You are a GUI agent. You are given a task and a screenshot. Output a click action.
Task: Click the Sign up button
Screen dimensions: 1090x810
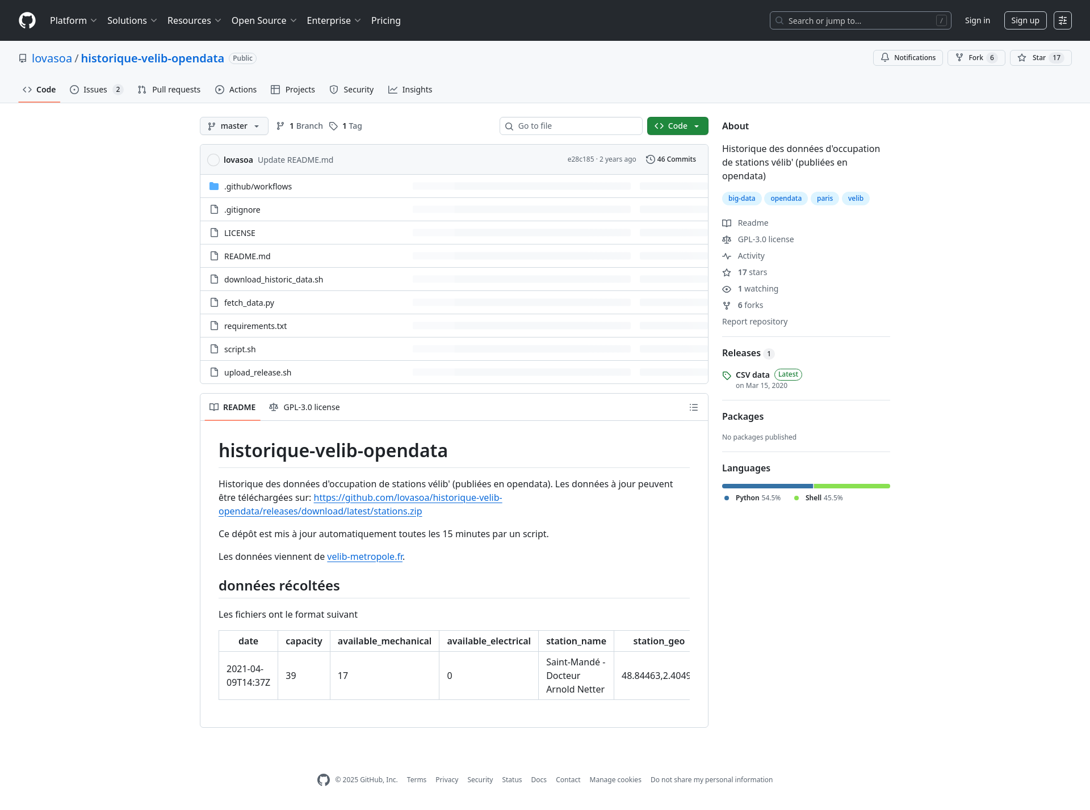[x=1025, y=20]
